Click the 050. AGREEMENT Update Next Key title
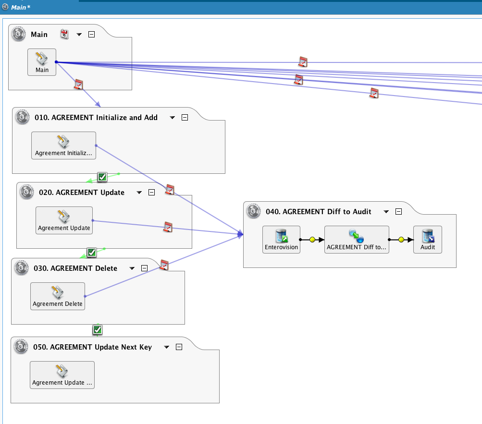The image size is (482, 424). (x=92, y=347)
